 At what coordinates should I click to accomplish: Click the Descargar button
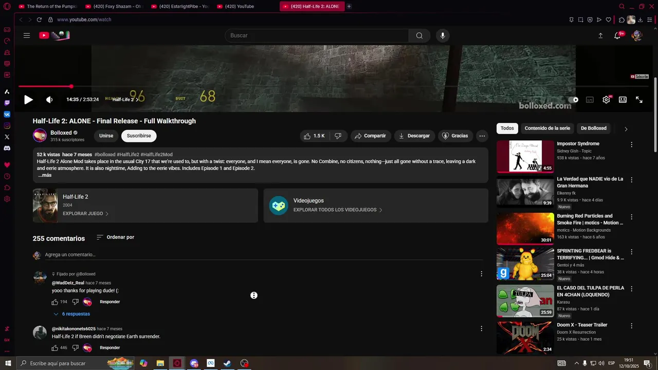(414, 136)
